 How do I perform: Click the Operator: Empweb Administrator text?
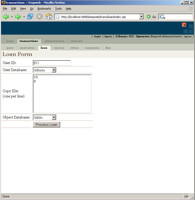pyautogui.click(x=158, y=36)
